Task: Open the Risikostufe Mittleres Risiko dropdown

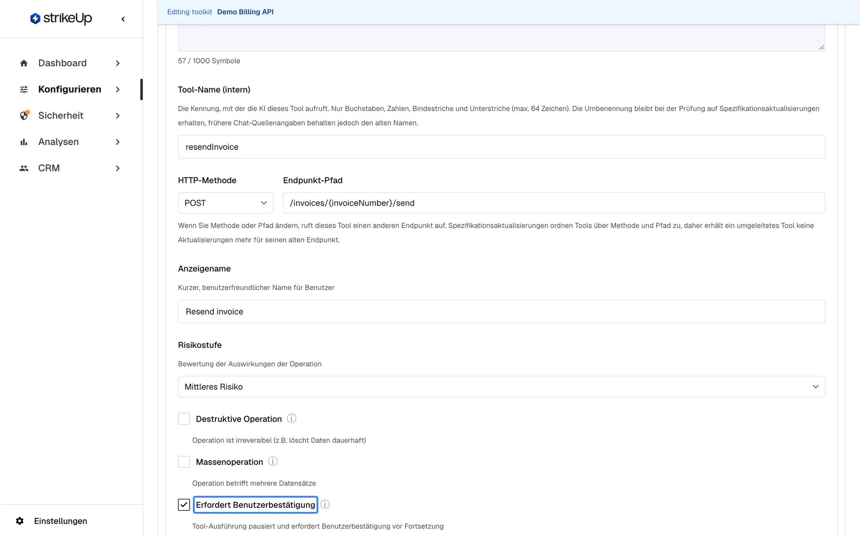Action: pos(501,387)
